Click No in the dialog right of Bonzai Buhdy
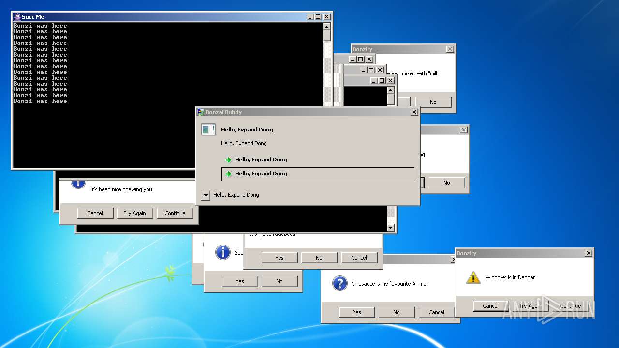The width and height of the screenshot is (619, 348). (447, 183)
